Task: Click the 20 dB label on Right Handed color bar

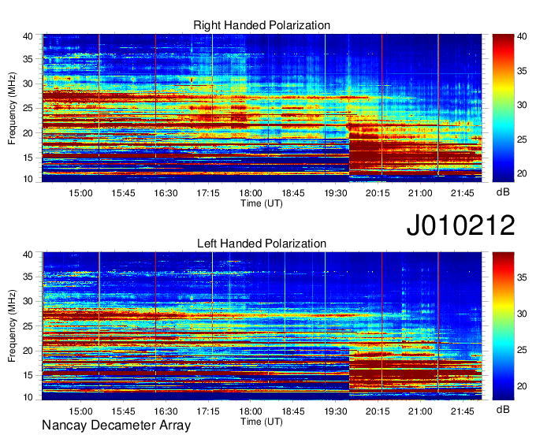Action: pos(522,173)
